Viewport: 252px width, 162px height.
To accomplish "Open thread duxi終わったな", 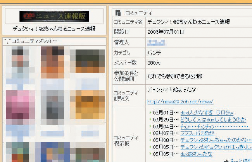I will (x=196, y=154).
